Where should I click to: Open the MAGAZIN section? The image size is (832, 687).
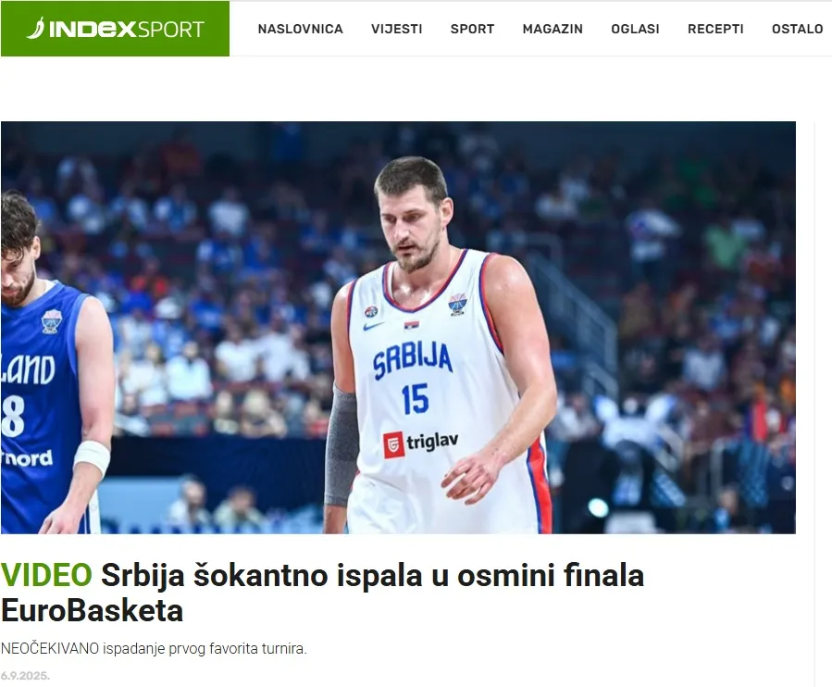coord(553,30)
